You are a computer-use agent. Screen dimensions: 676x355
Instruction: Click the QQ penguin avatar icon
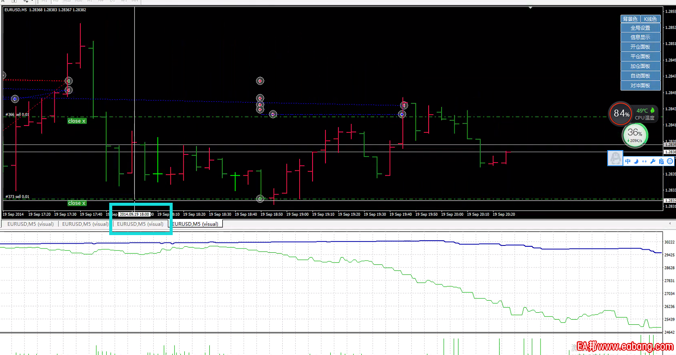pyautogui.click(x=615, y=158)
